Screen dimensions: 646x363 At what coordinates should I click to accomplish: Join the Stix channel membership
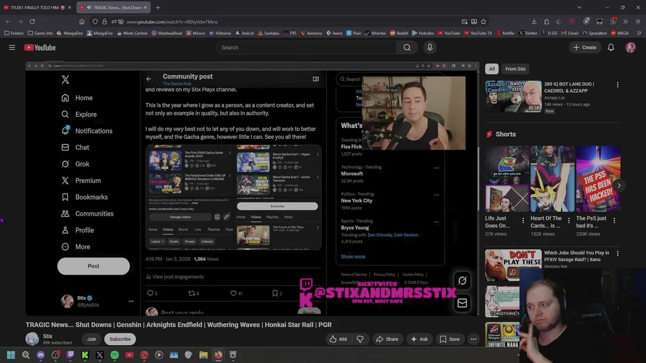coord(91,339)
